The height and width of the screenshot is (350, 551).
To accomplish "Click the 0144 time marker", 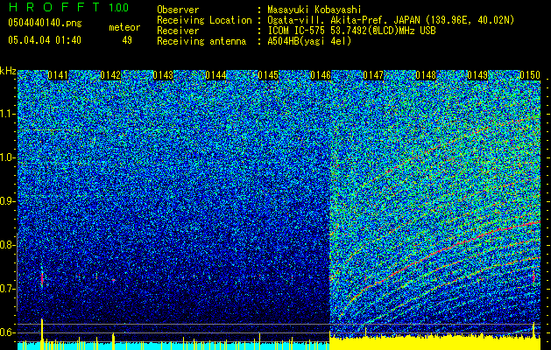I will pos(215,75).
